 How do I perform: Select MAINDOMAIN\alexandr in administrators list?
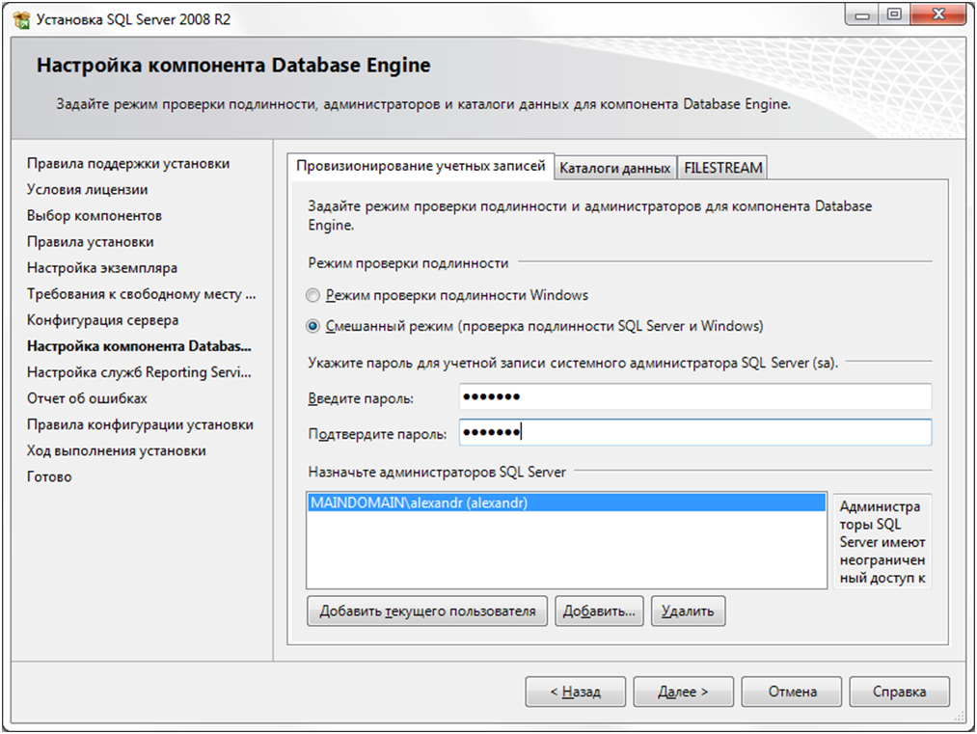[x=420, y=503]
